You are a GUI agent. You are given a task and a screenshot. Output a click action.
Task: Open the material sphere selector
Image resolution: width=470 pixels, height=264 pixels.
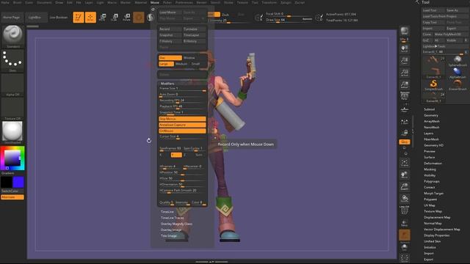(12, 133)
